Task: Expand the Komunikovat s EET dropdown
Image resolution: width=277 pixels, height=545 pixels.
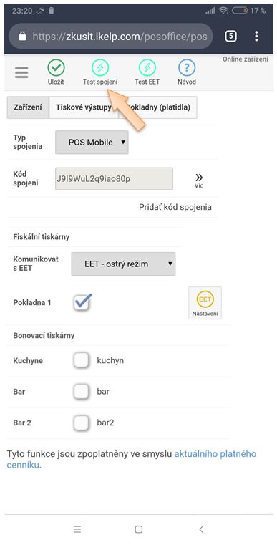Action: click(x=123, y=264)
